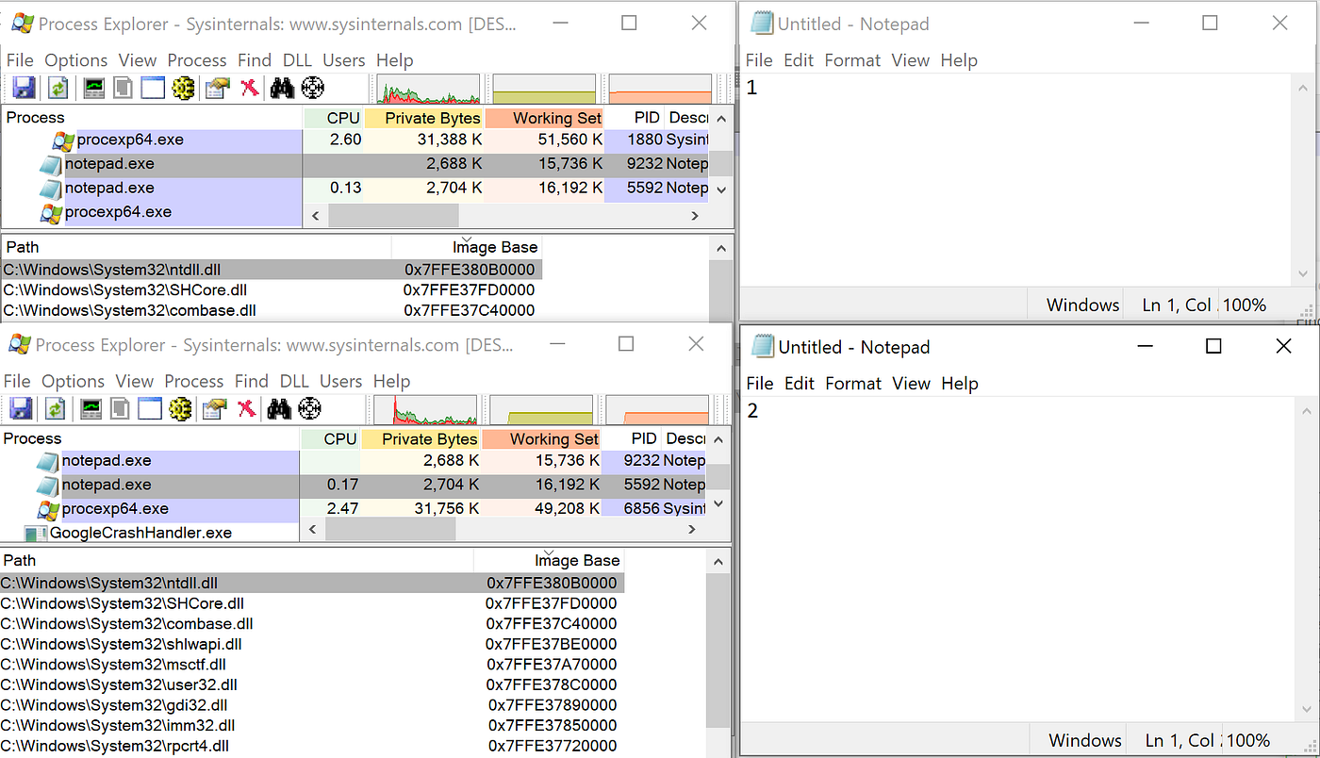Open Properties icon in lower Process Explorer toolbar

pos(215,408)
